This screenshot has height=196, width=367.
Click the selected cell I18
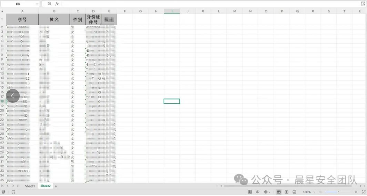click(172, 101)
